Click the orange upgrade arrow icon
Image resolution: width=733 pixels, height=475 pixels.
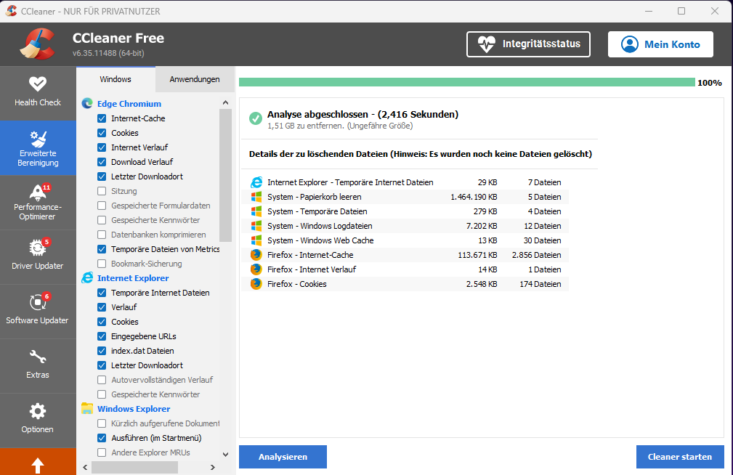click(x=37, y=465)
